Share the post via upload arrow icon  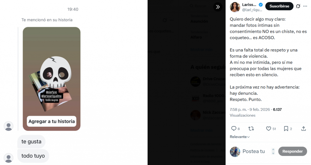pyautogui.click(x=303, y=129)
